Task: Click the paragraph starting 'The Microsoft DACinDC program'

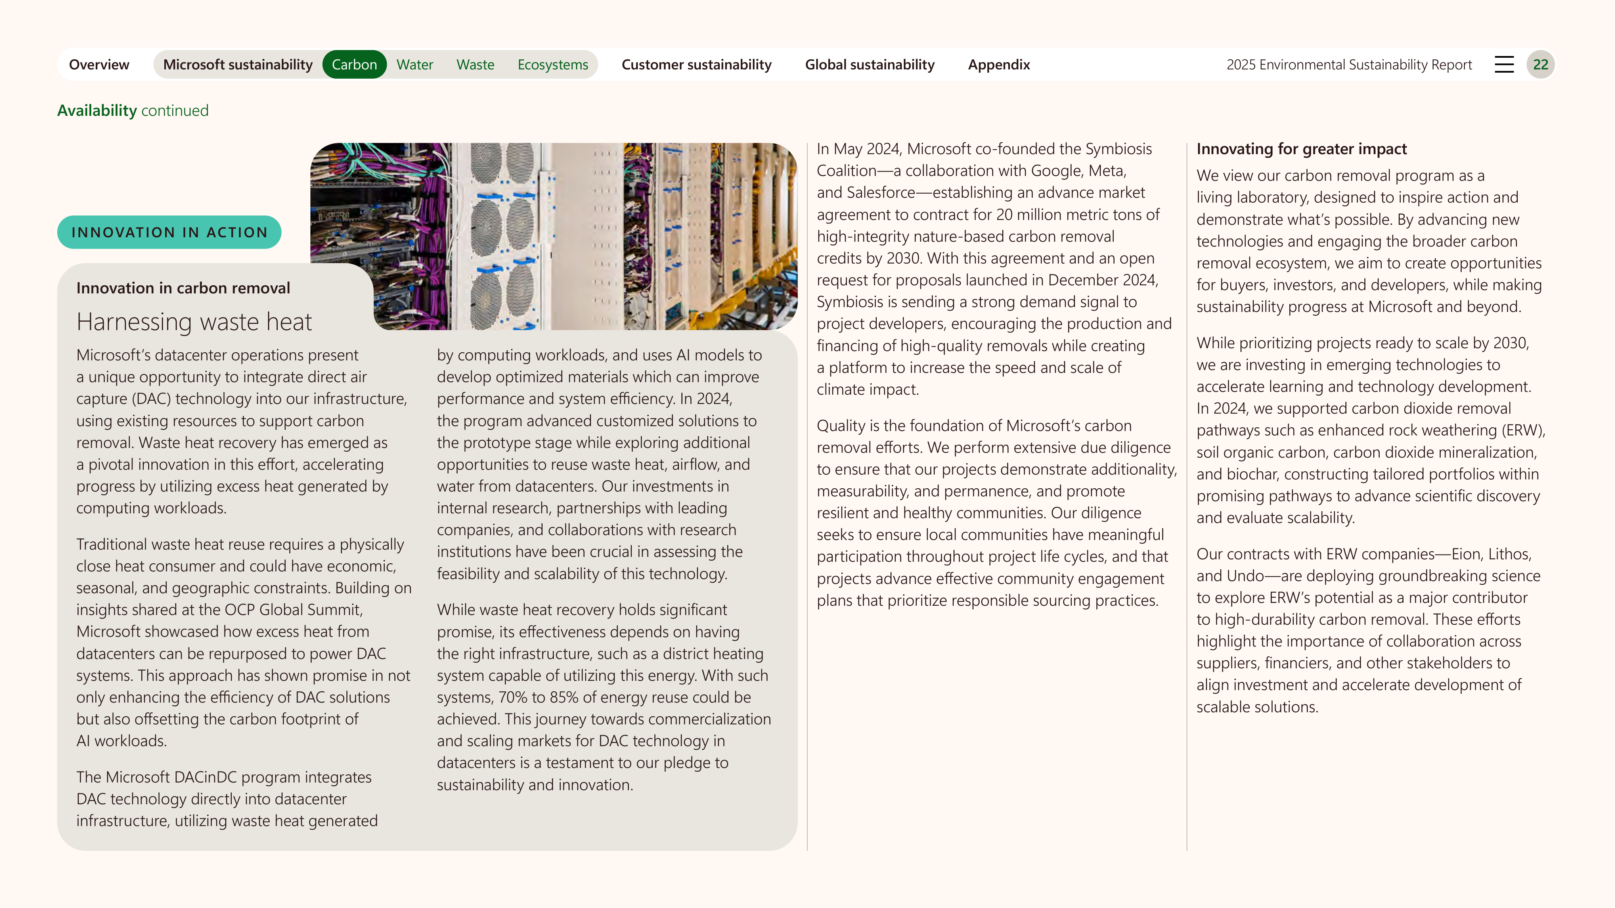Action: point(227,799)
